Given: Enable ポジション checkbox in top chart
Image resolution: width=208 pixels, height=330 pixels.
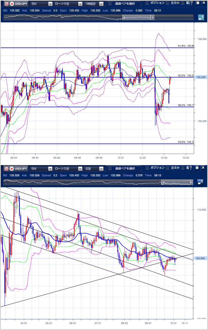Looking at the screenshot, I should point(147,3).
